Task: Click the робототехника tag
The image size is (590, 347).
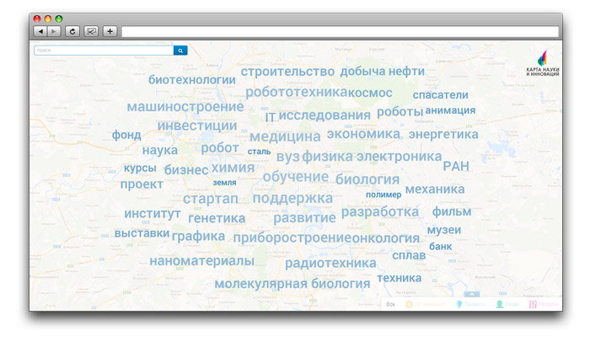Action: (296, 92)
